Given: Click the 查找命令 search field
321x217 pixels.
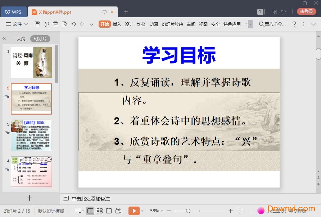Looking at the screenshot, I should click(x=272, y=24).
